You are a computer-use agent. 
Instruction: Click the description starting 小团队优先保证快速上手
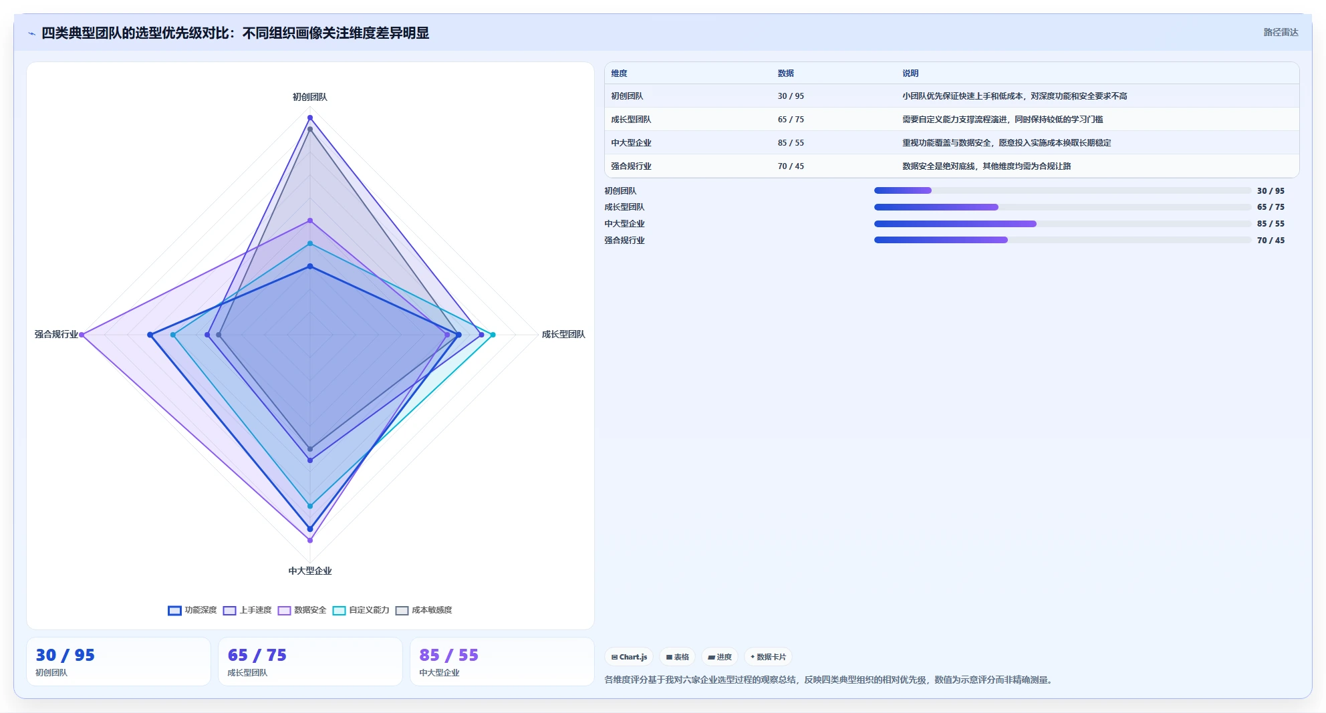(x=1015, y=96)
